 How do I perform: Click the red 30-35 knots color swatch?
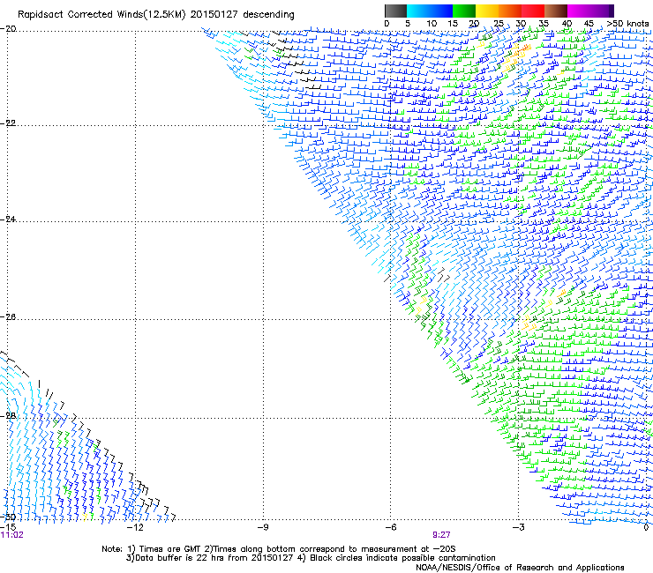(533, 11)
